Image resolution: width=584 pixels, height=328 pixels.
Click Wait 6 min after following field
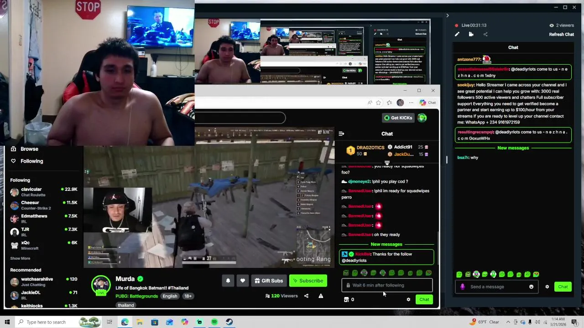(387, 285)
